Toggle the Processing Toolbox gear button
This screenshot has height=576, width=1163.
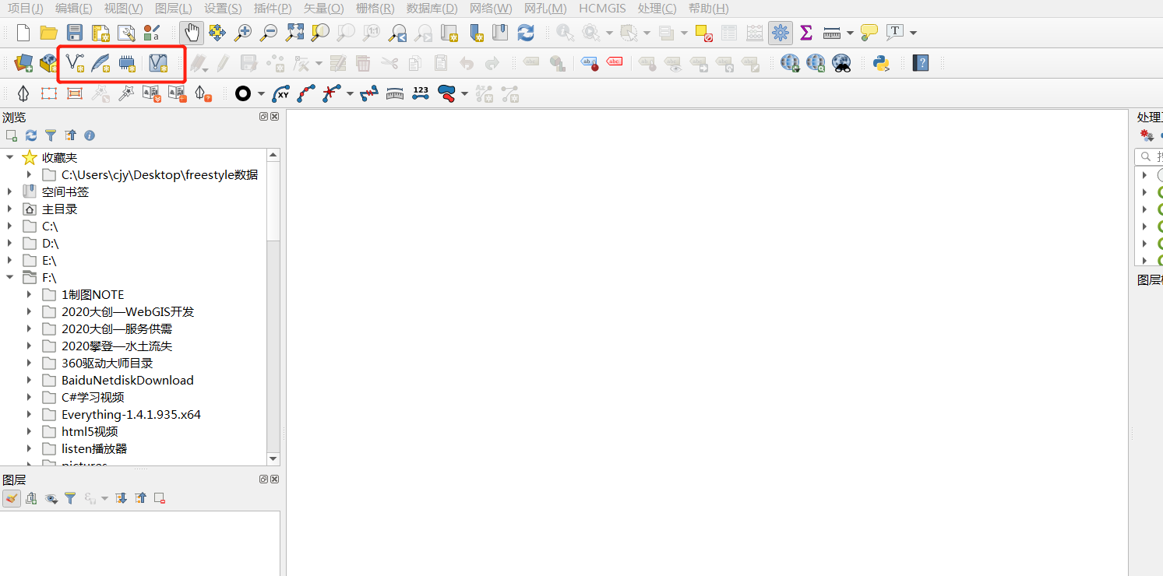781,33
